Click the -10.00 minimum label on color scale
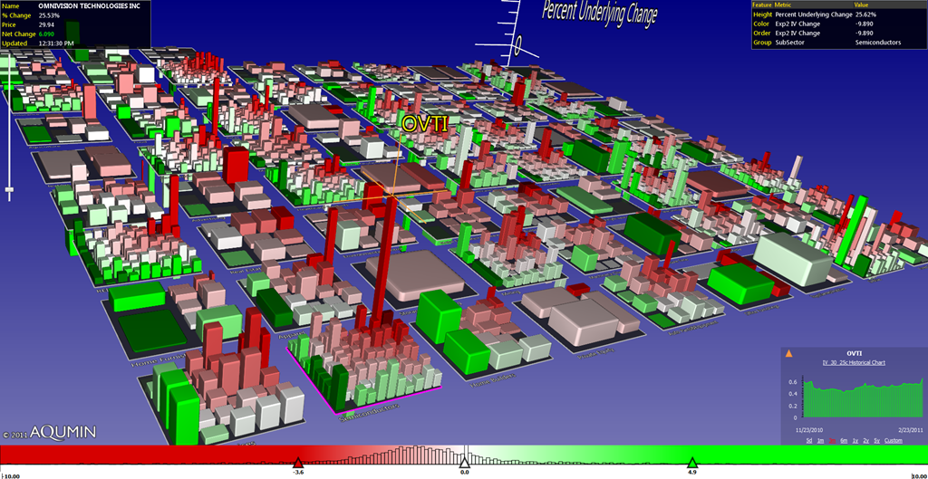 point(11,474)
